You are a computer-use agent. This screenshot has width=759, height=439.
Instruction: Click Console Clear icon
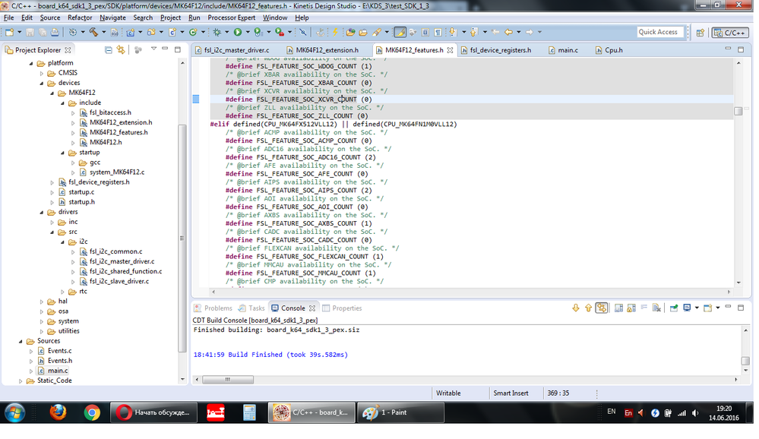[x=656, y=308]
